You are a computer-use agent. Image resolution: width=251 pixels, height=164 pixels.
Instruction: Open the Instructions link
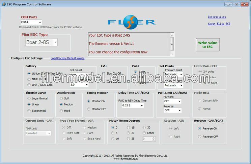click(x=217, y=17)
